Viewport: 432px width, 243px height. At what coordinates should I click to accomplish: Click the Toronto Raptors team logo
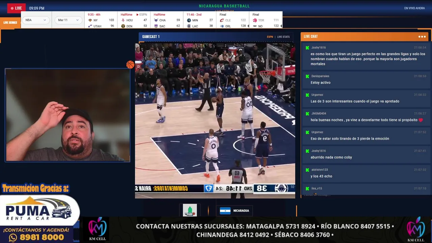255,20
